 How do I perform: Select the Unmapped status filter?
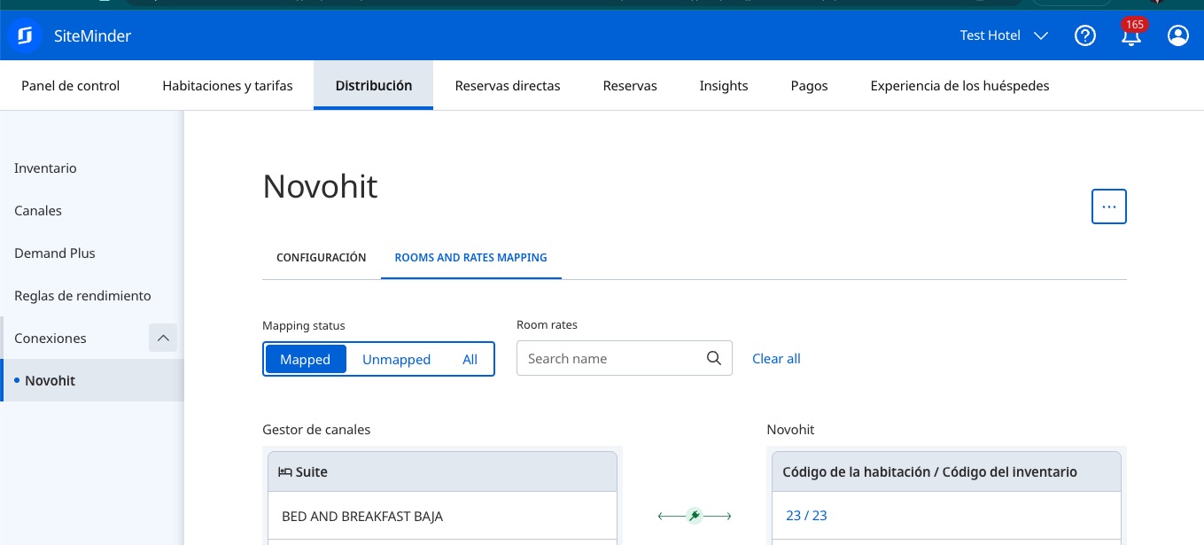[x=396, y=359]
